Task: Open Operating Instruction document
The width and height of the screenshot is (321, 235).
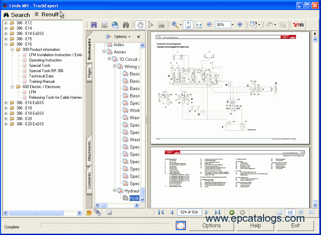Action: [x=45, y=60]
